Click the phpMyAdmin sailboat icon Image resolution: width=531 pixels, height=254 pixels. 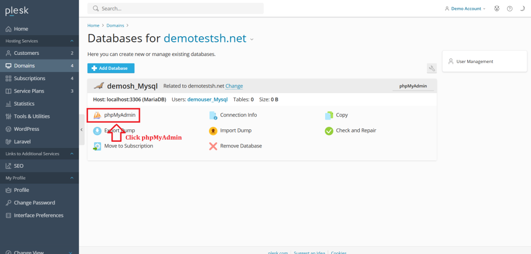click(97, 115)
